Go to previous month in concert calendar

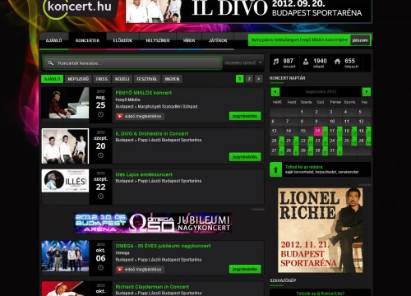(275, 91)
